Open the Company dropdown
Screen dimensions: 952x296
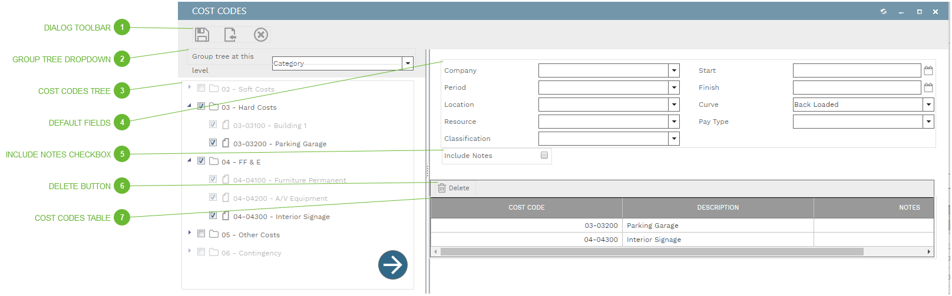tap(674, 70)
